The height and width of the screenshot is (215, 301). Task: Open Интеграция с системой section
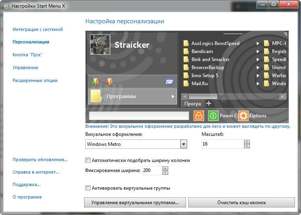click(38, 29)
